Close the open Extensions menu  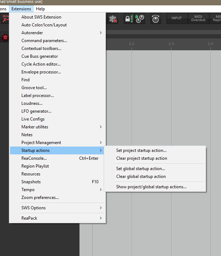(21, 9)
